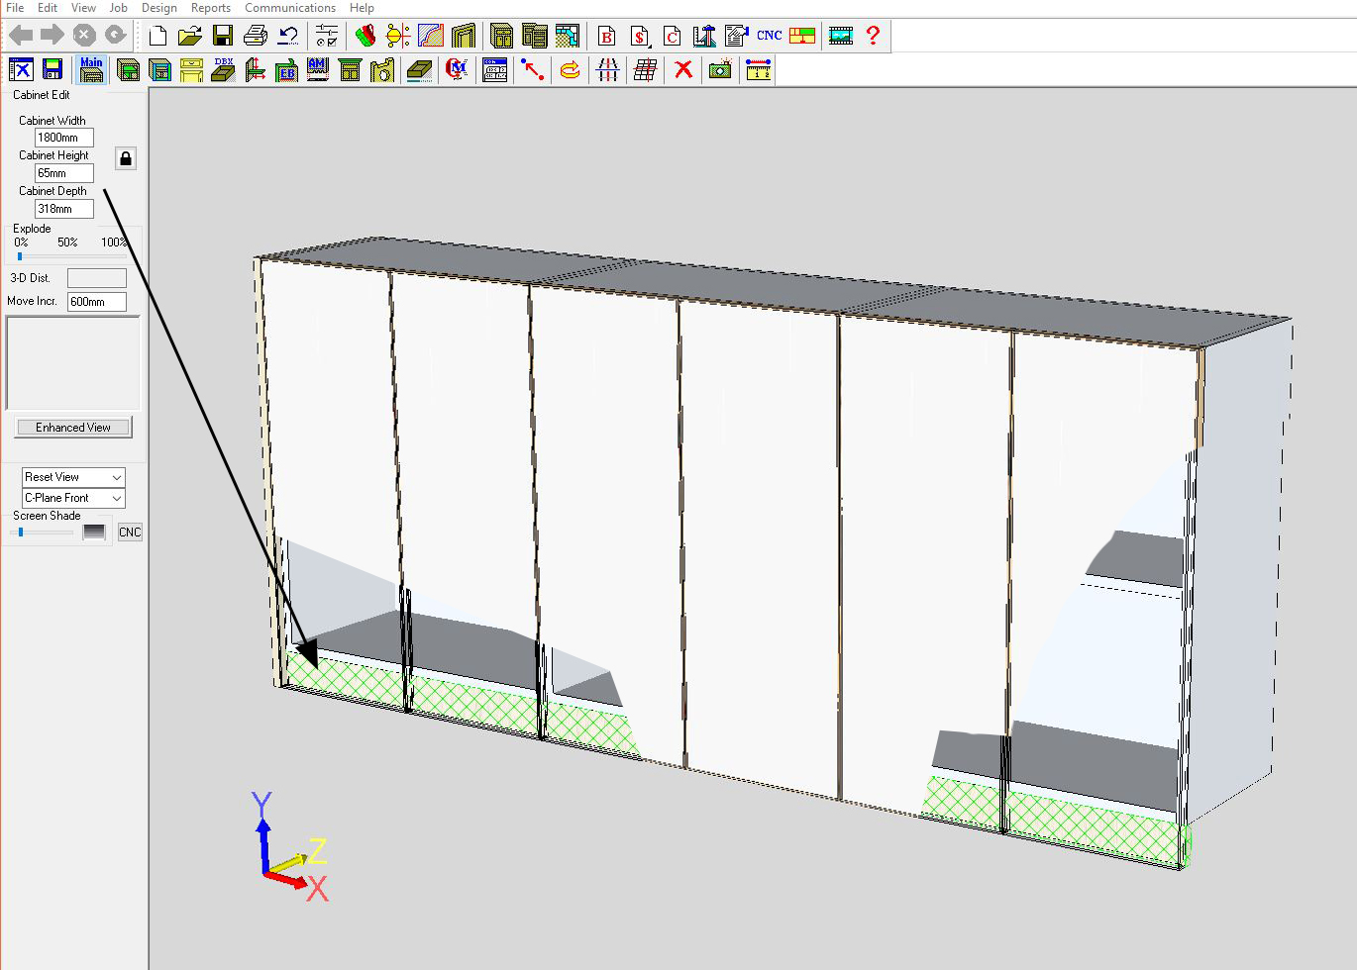
Task: Click the red question mark help icon
Action: click(x=873, y=36)
